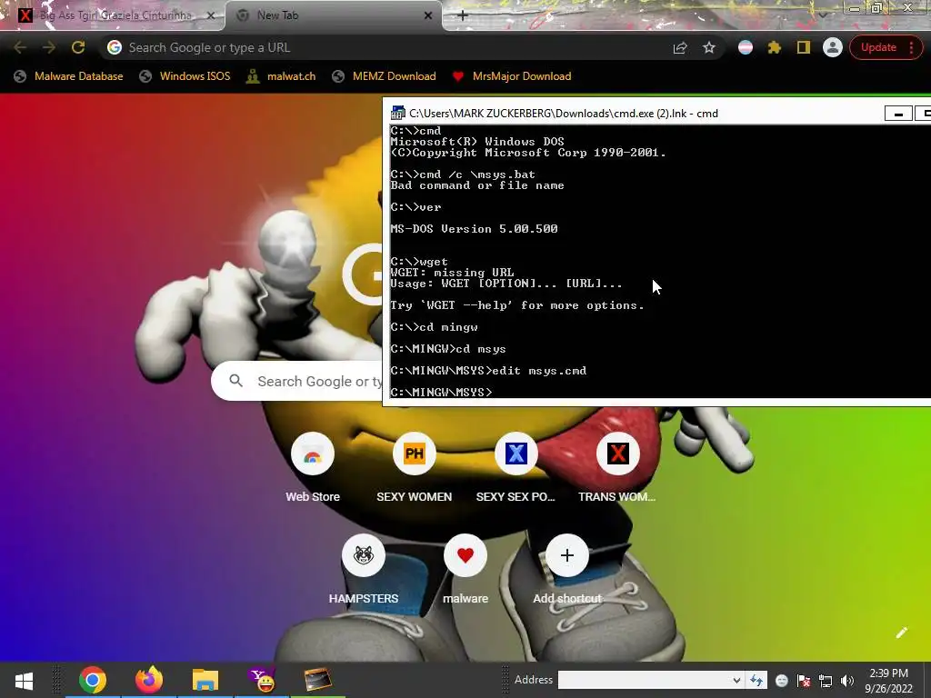Click the Update button in Chrome
The width and height of the screenshot is (931, 698).
click(878, 47)
